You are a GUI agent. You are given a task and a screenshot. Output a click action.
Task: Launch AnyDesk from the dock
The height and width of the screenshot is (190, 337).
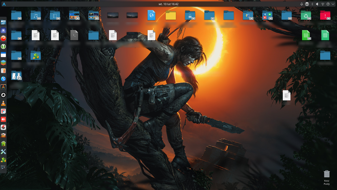pyautogui.click(x=3, y=119)
